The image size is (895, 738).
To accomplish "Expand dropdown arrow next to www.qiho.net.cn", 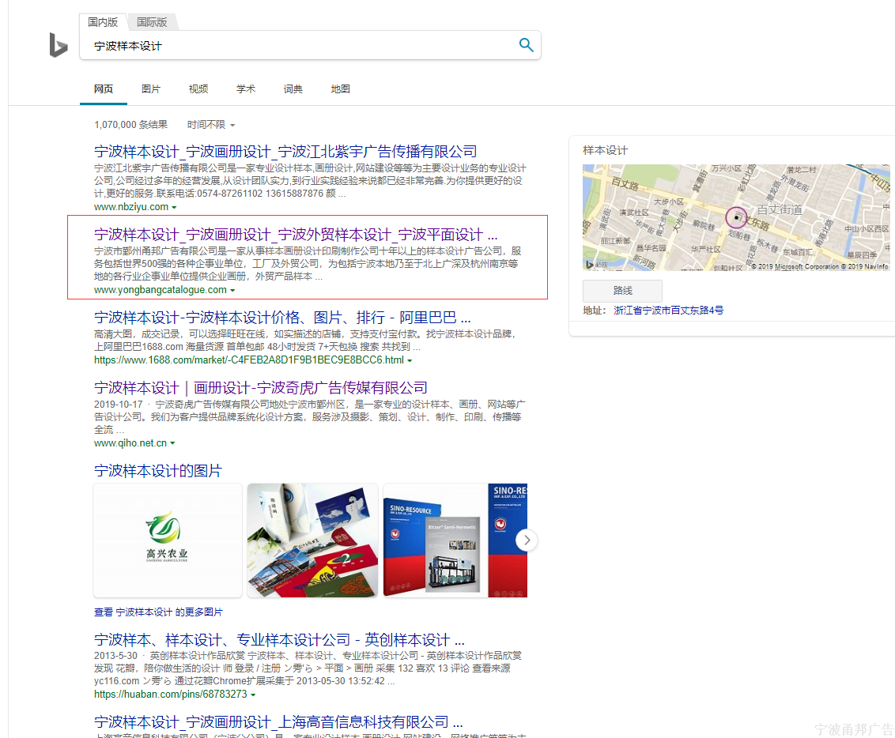I will pos(172,443).
